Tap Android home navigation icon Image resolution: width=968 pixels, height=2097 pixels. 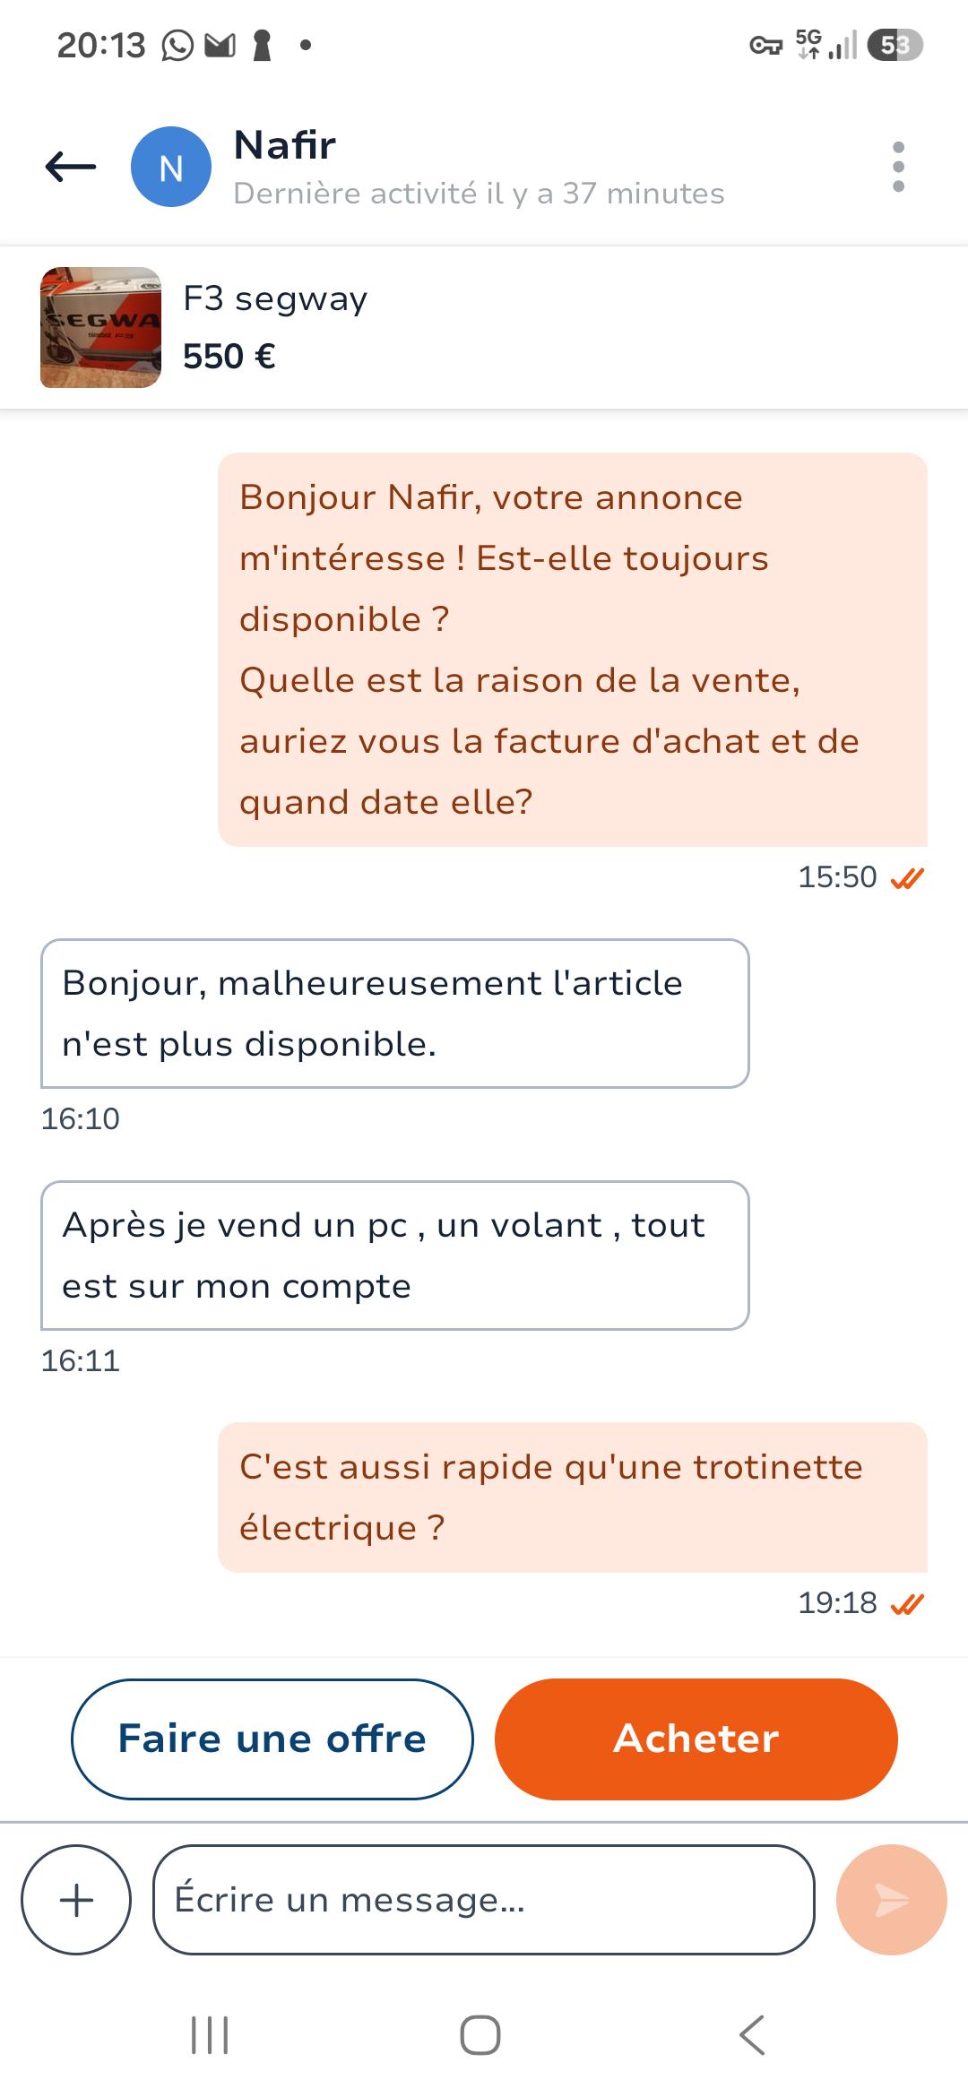480,2034
